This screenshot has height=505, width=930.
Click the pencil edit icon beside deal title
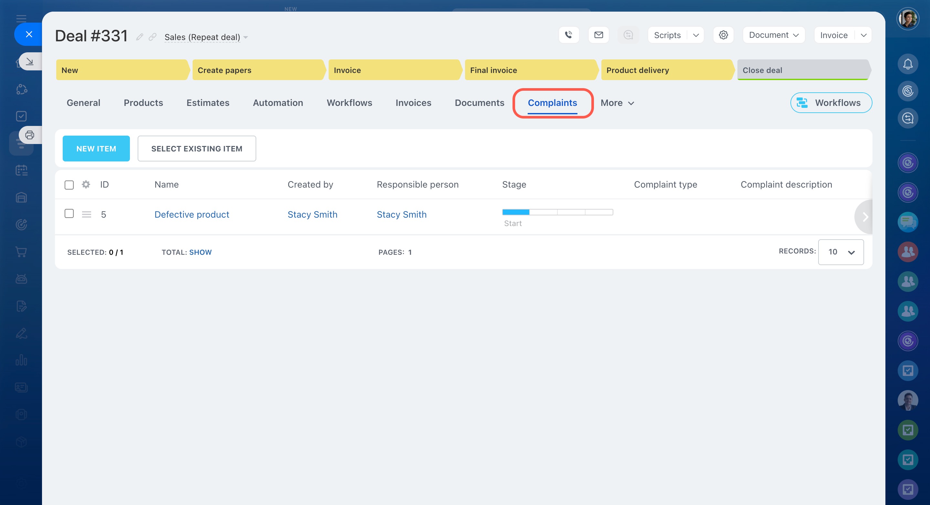point(140,37)
